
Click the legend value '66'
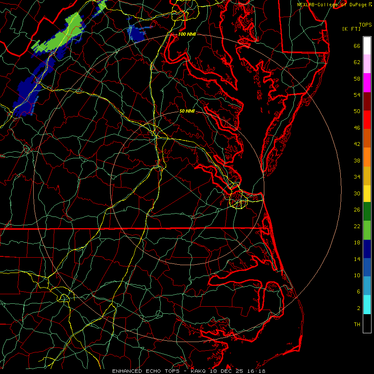click(x=357, y=46)
